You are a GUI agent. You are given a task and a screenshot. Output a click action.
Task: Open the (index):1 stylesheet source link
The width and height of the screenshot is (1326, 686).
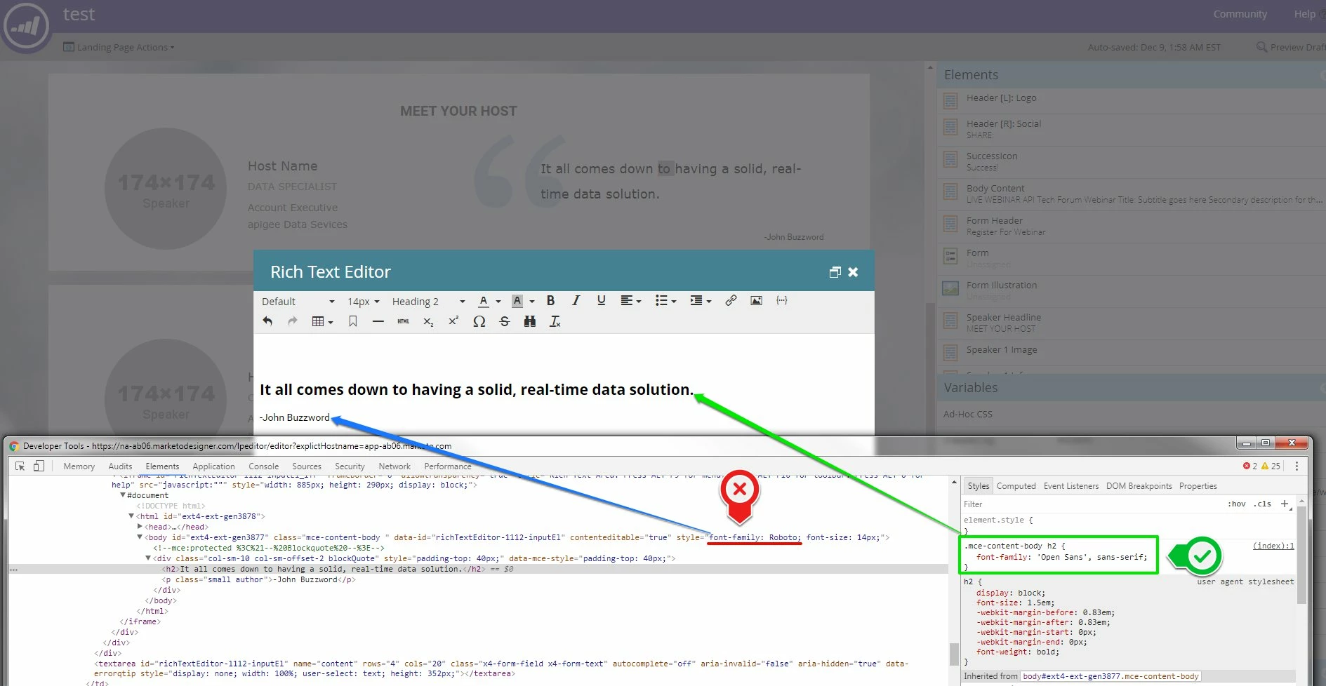point(1273,546)
